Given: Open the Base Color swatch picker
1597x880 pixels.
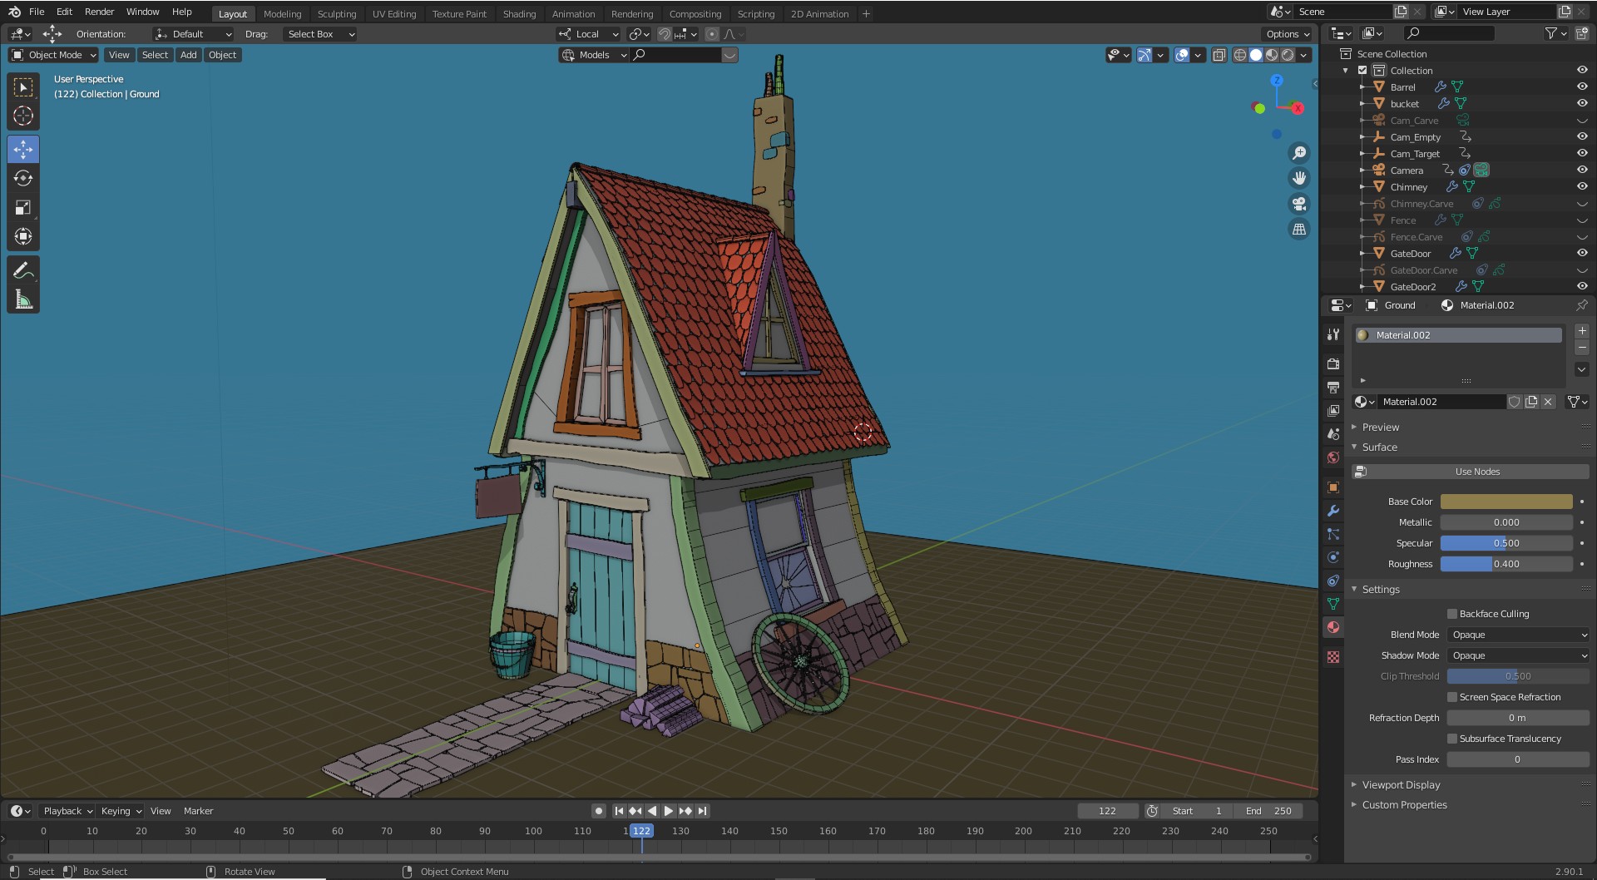Looking at the screenshot, I should [1506, 502].
